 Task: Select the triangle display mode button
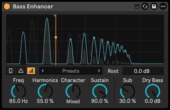[x=21, y=71]
